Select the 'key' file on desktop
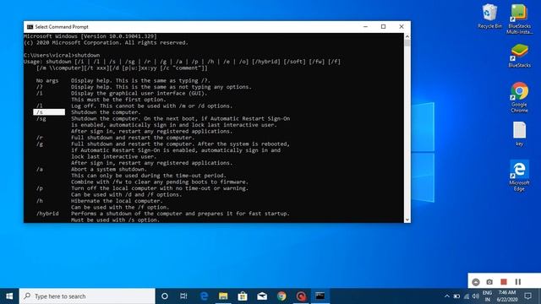 coord(519,134)
